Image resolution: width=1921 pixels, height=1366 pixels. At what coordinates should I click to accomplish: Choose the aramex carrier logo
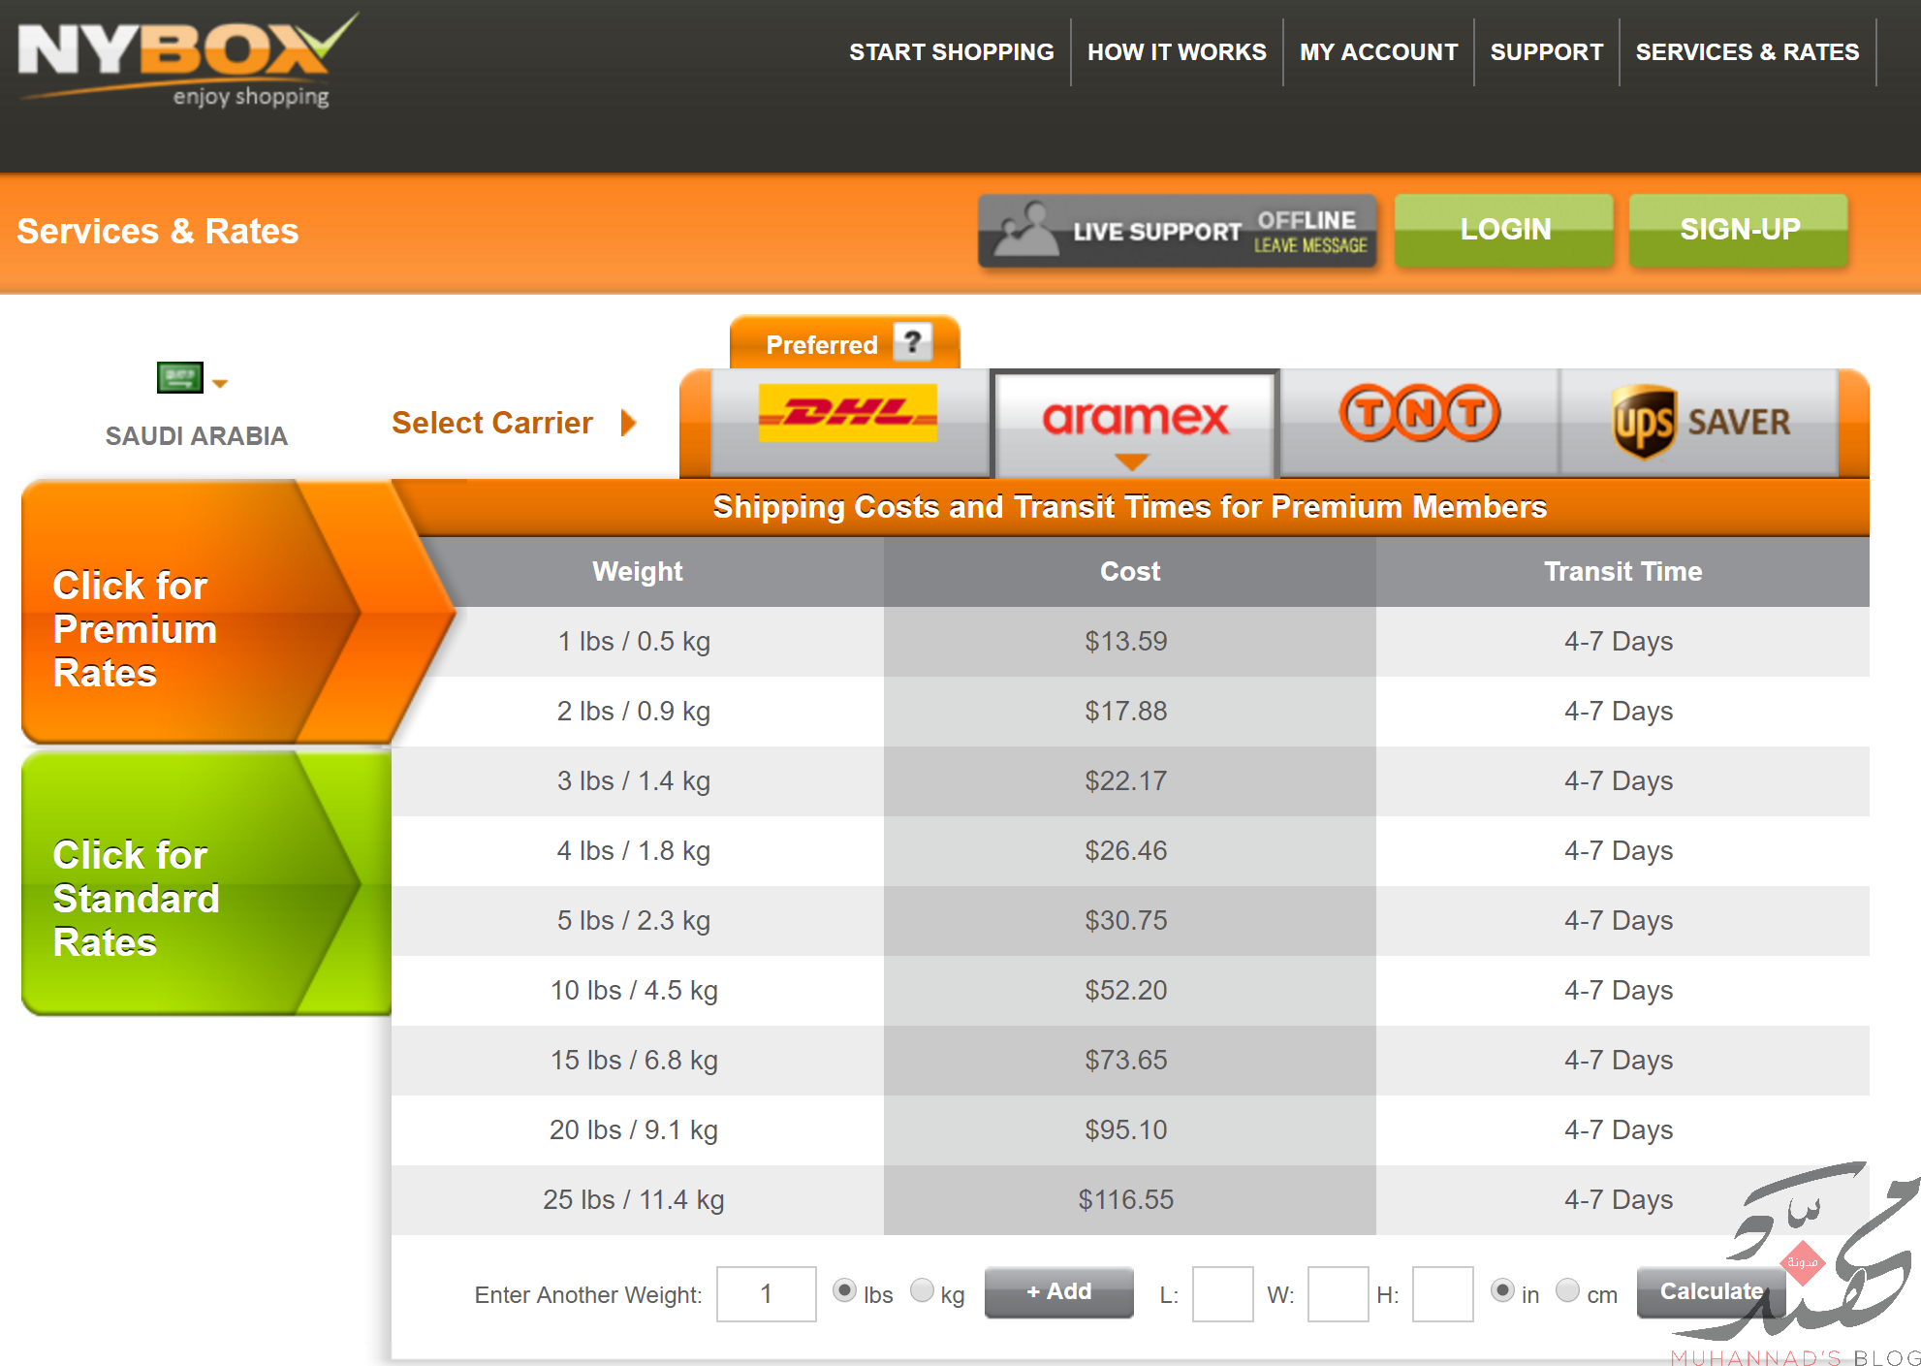[x=1135, y=418]
